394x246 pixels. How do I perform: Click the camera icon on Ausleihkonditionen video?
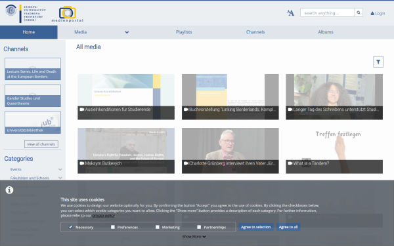[x=82, y=110]
